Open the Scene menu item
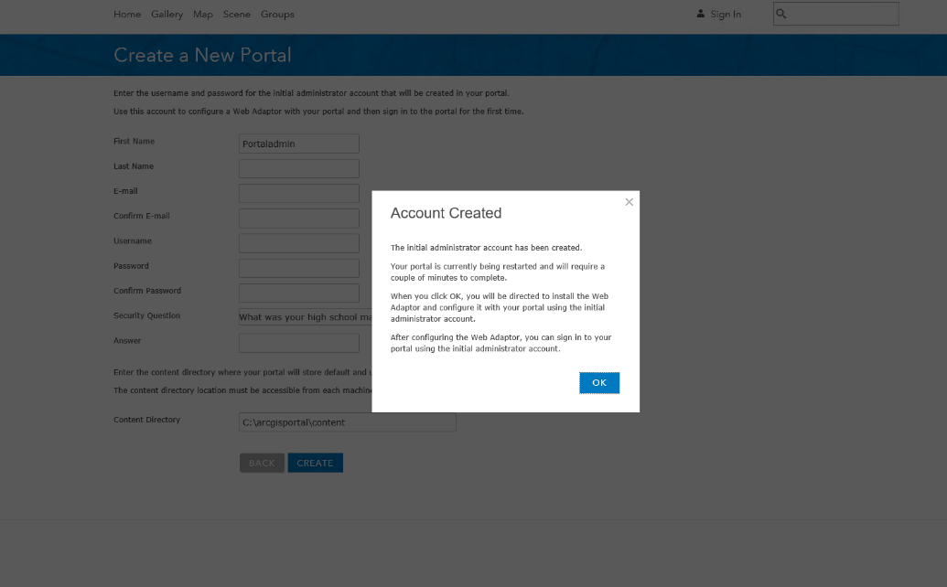 pyautogui.click(x=237, y=15)
